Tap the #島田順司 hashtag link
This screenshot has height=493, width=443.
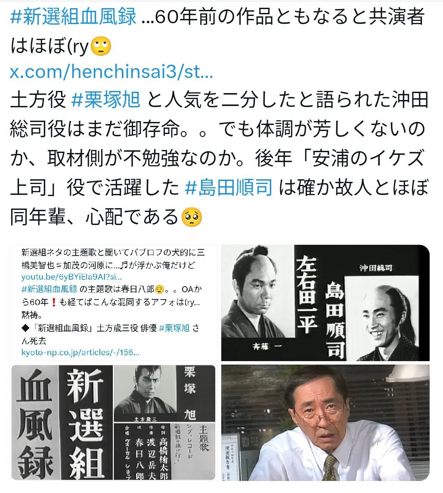(x=229, y=187)
